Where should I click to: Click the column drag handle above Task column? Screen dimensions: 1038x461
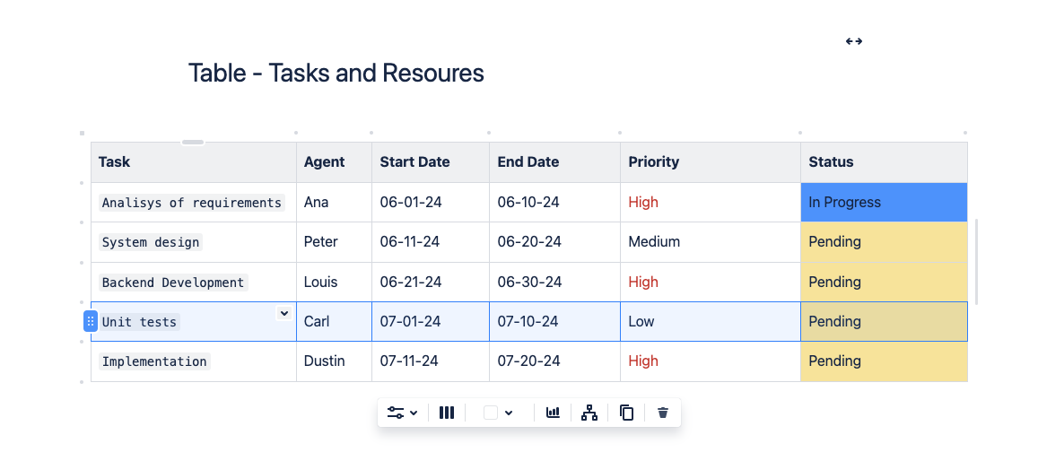coord(193,142)
